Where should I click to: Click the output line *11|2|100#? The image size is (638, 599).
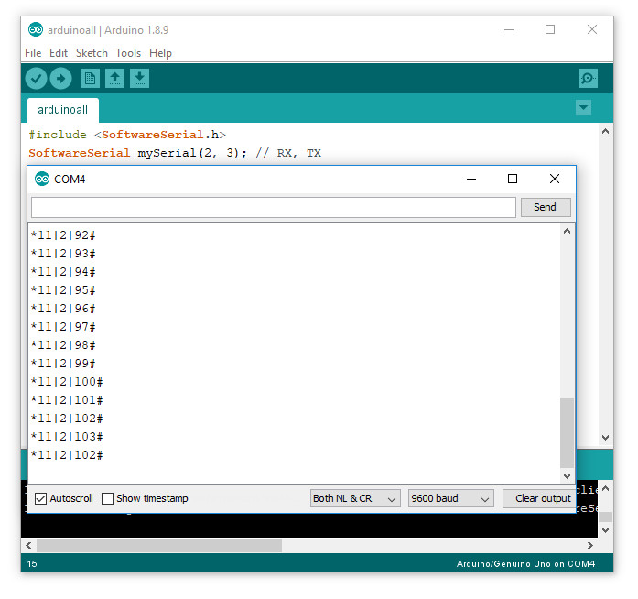coord(67,382)
